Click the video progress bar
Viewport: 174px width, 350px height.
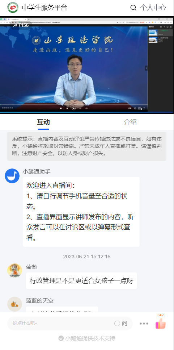[74, 104]
